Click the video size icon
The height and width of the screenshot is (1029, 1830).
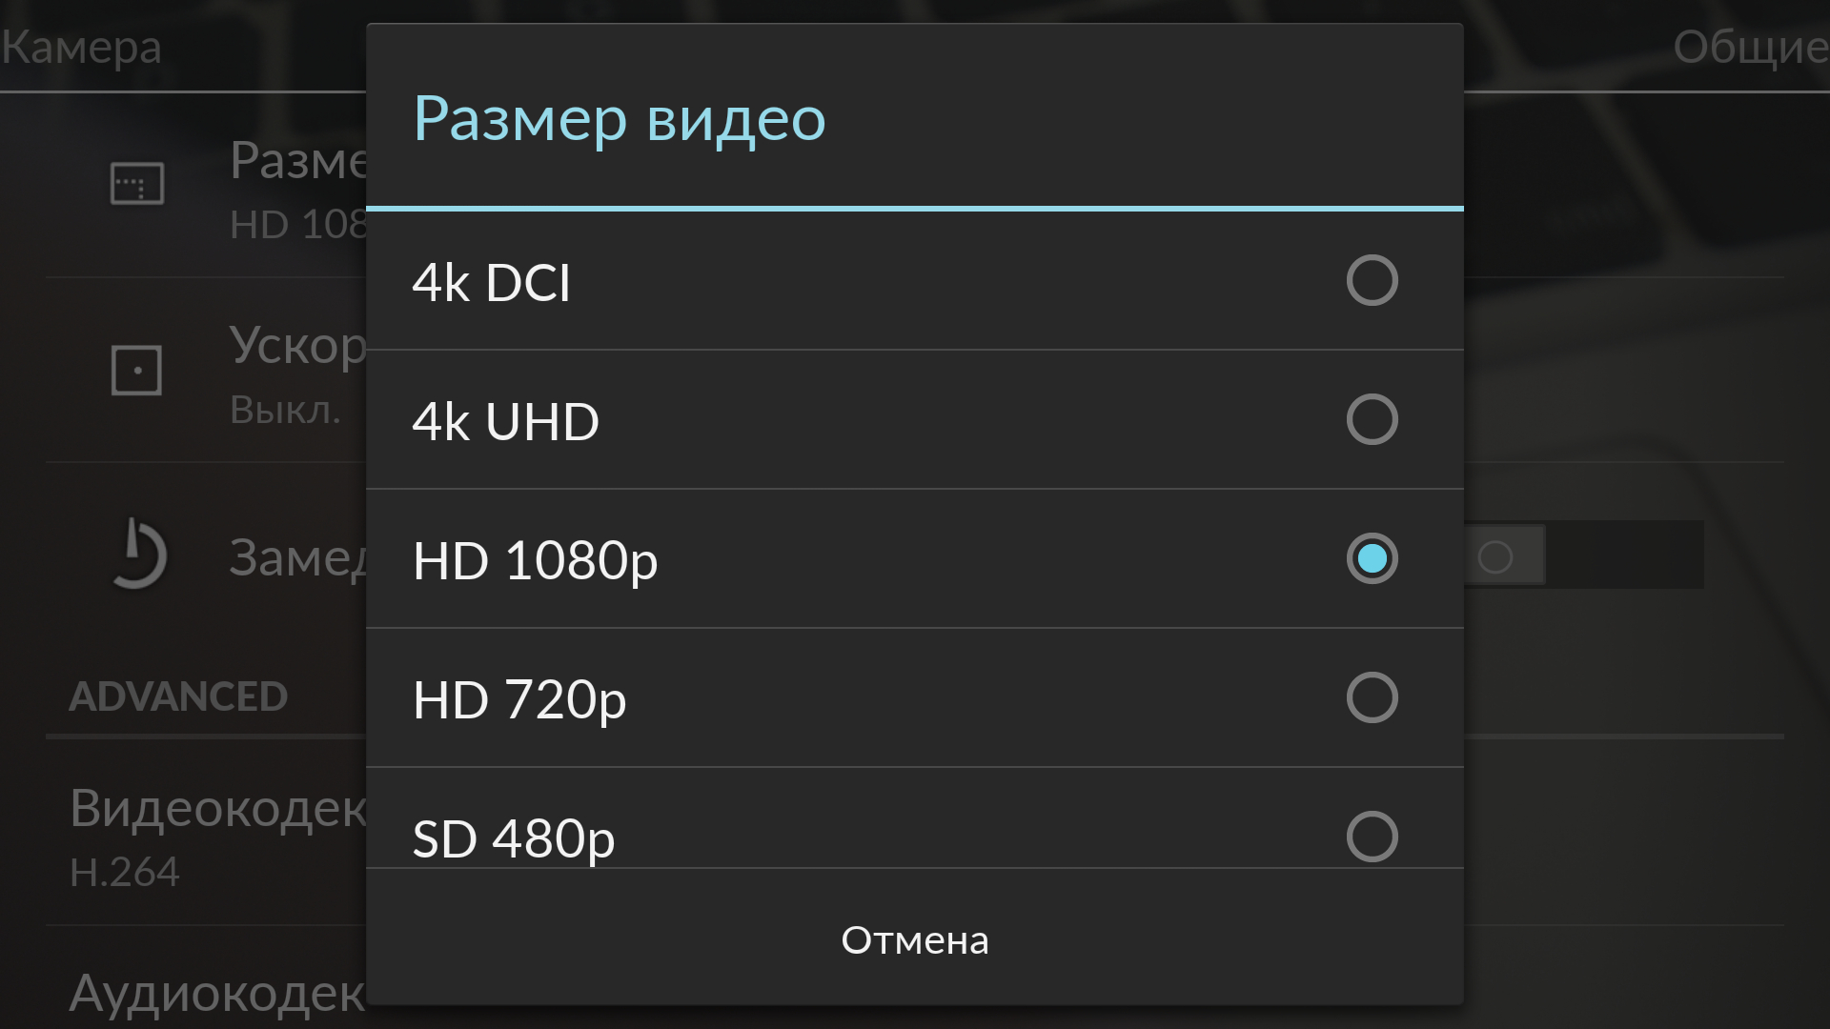pyautogui.click(x=137, y=184)
